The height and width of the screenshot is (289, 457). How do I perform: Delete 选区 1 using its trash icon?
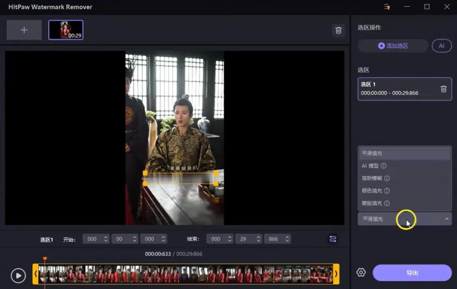click(x=443, y=89)
